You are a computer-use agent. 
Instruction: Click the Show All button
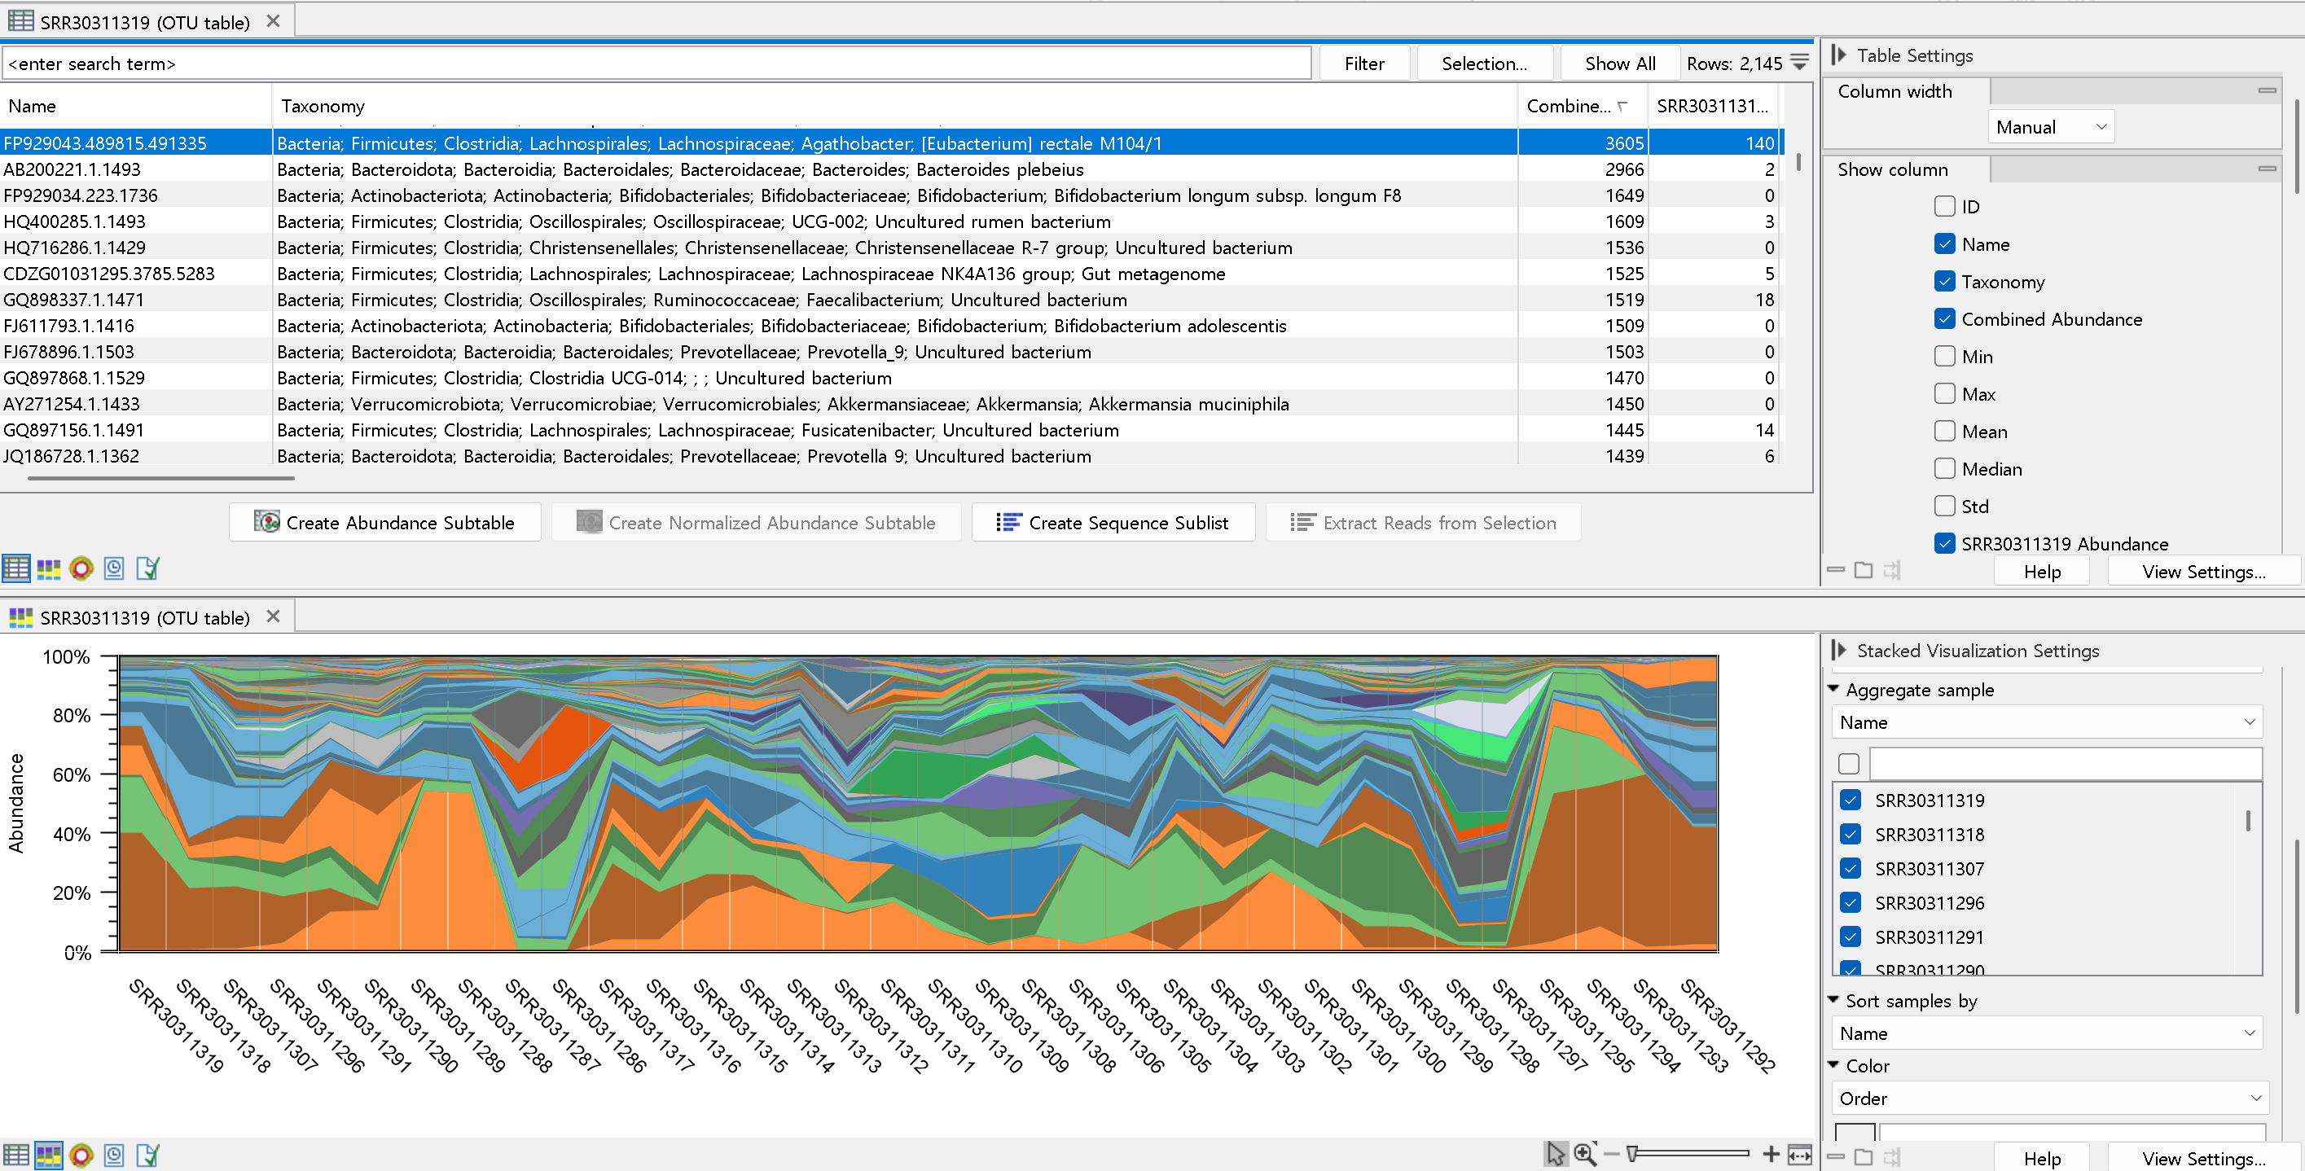tap(1618, 64)
